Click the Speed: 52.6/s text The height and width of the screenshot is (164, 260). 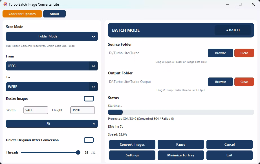(118, 134)
